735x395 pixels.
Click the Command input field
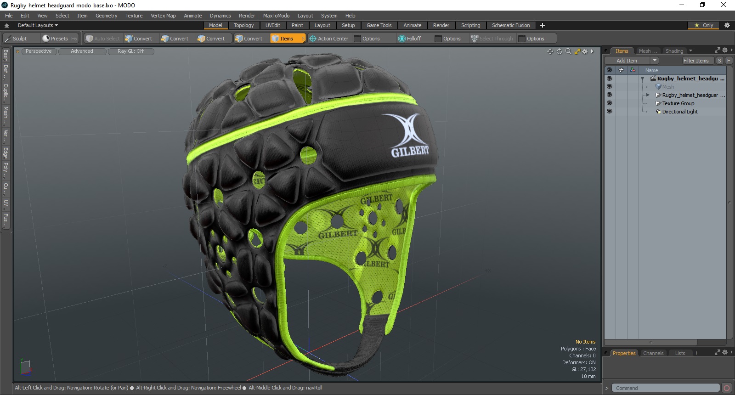coord(666,388)
